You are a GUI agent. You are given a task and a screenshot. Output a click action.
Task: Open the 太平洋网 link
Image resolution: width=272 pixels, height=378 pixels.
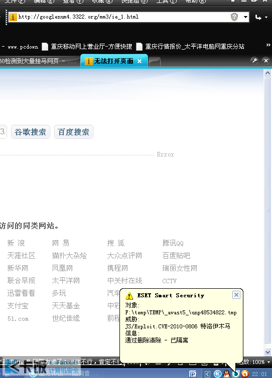coord(66,281)
